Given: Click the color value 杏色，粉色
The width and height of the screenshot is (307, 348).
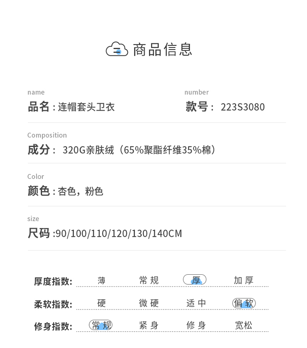Looking at the screenshot, I should (80, 192).
